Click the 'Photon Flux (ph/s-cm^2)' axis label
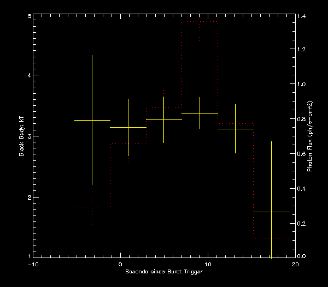 [309, 136]
